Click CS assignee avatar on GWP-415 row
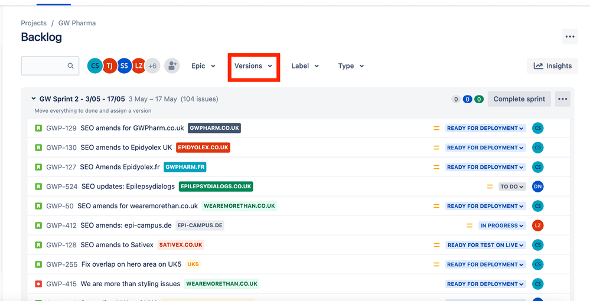 (x=537, y=284)
